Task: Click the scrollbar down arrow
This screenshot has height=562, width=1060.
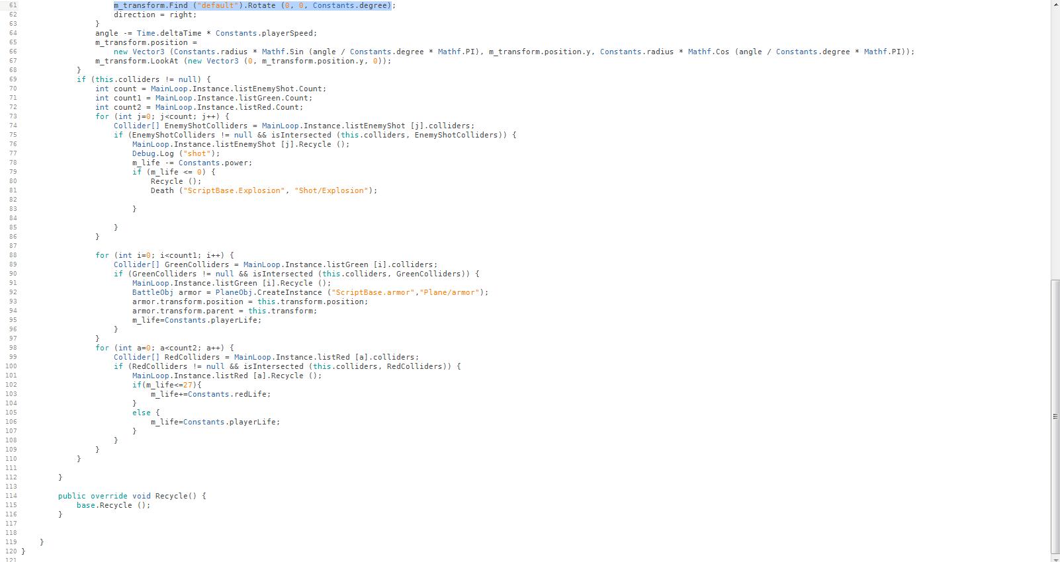Action: coord(1055,558)
